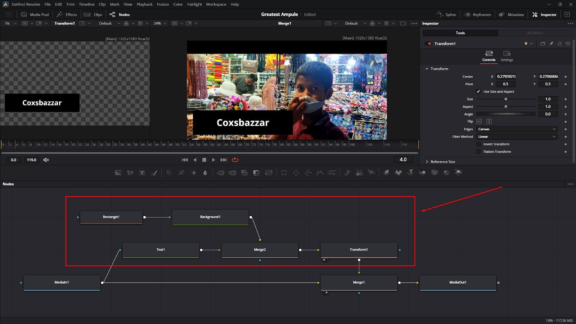Open the Fusion menu

[163, 4]
